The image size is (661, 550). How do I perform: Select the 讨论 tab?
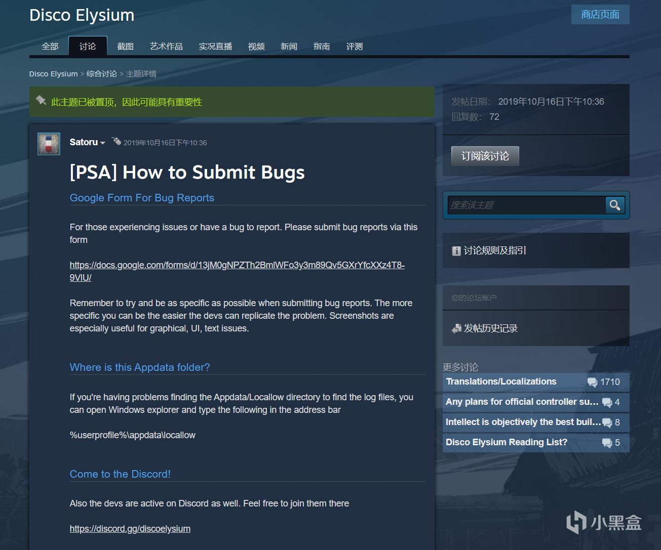(x=88, y=46)
